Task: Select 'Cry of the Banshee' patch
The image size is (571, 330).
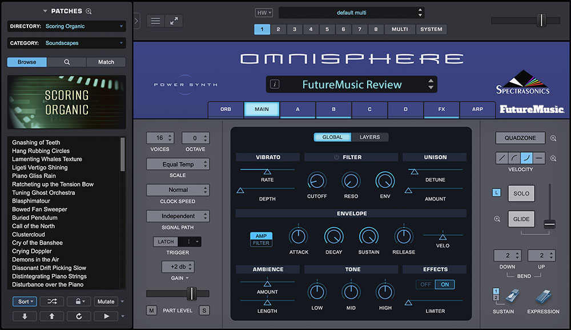Action: tap(37, 243)
